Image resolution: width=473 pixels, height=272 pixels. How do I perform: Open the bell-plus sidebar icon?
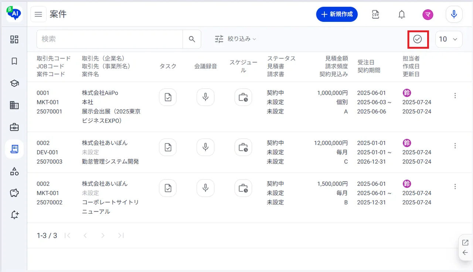pyautogui.click(x=14, y=215)
